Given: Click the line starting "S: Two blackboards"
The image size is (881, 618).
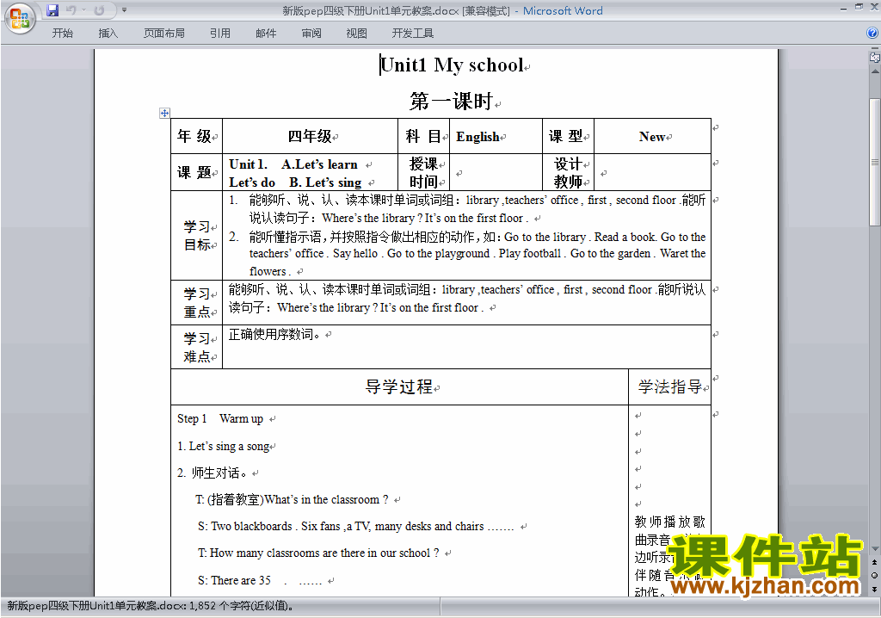Looking at the screenshot, I should (x=355, y=527).
